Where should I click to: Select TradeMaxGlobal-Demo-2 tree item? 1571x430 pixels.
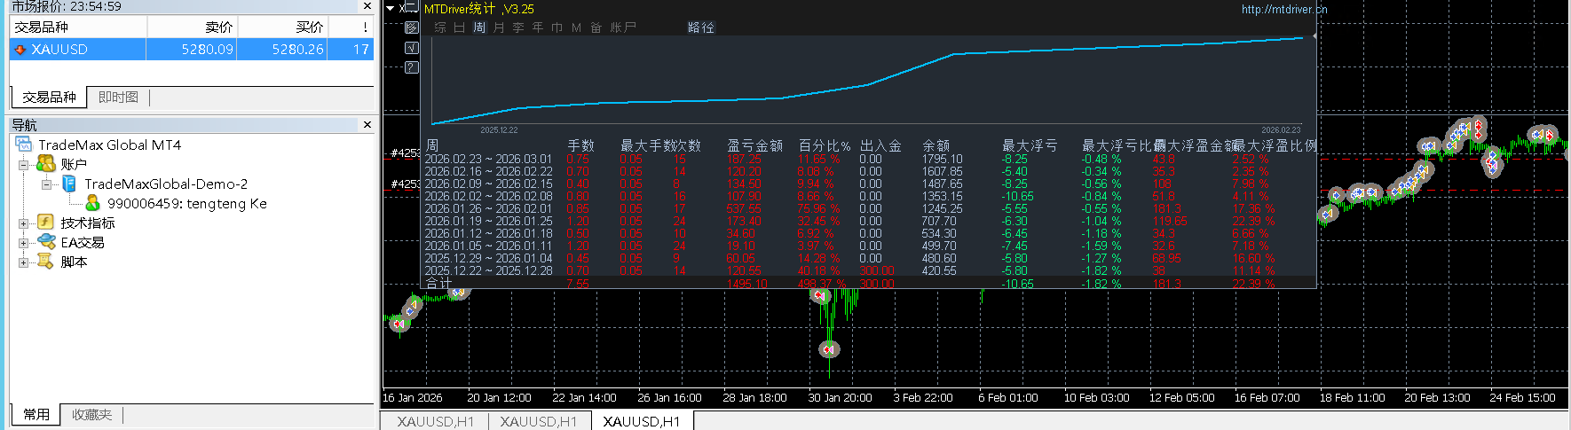166,184
